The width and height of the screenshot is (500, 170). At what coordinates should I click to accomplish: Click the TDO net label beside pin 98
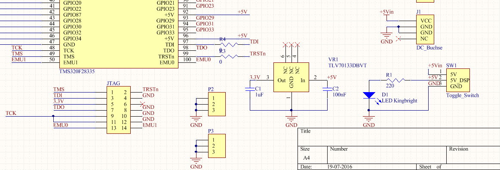coord(202,47)
